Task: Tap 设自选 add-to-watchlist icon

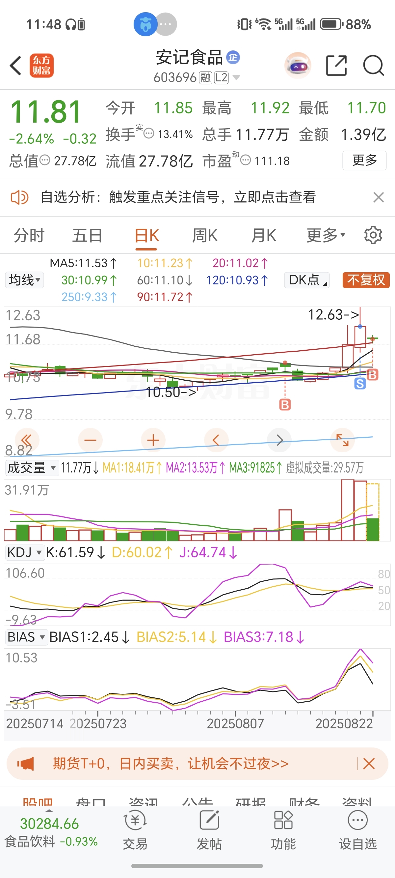Action: 358,831
